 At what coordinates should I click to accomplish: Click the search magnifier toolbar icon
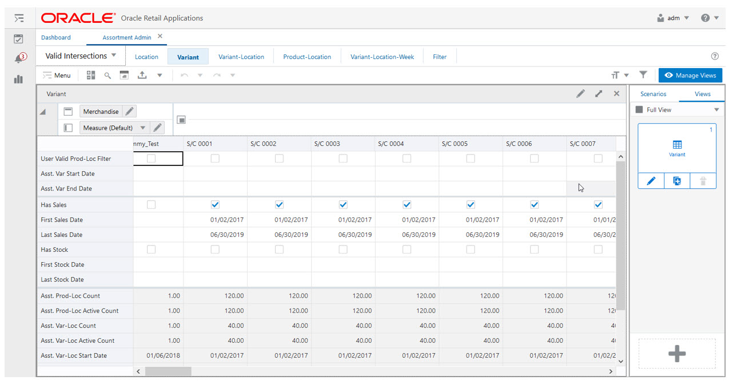(x=107, y=75)
